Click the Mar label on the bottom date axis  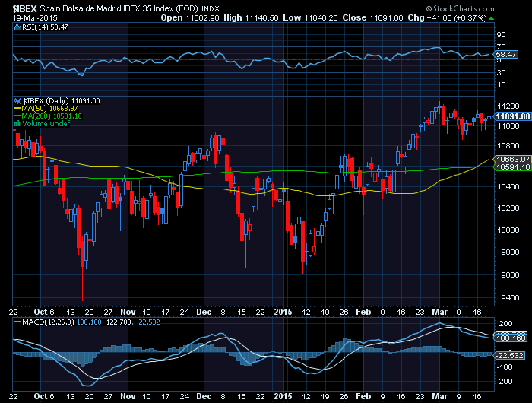(439, 396)
